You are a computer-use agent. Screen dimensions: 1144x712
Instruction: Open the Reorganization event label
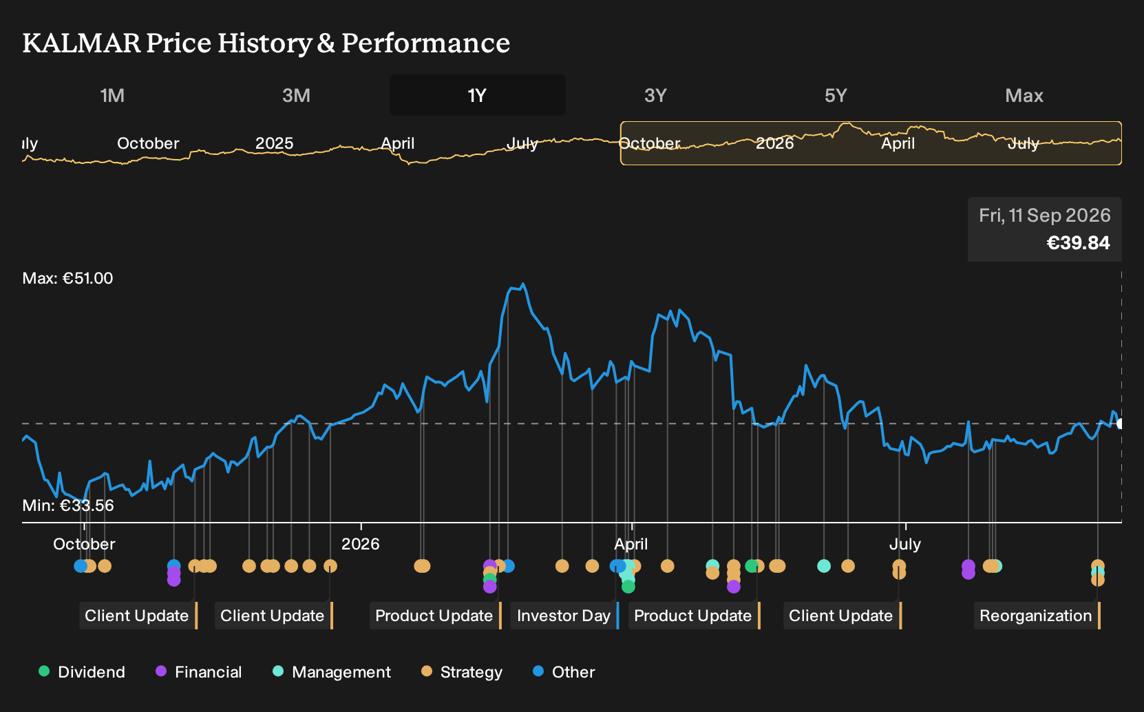click(1037, 616)
